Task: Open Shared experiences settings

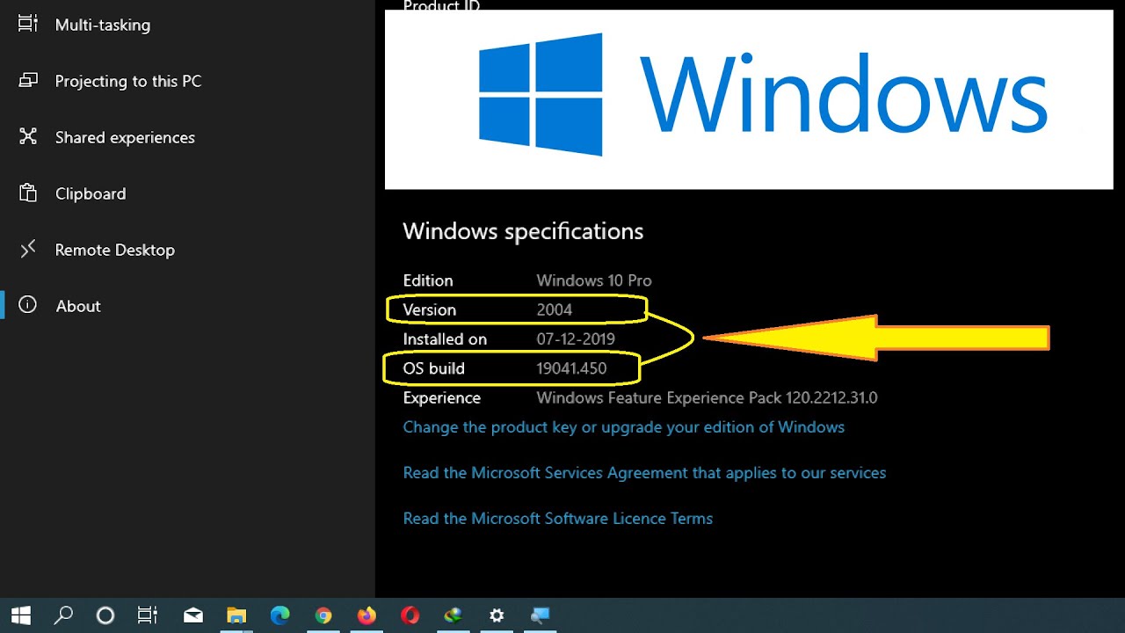Action: pyautogui.click(x=125, y=138)
